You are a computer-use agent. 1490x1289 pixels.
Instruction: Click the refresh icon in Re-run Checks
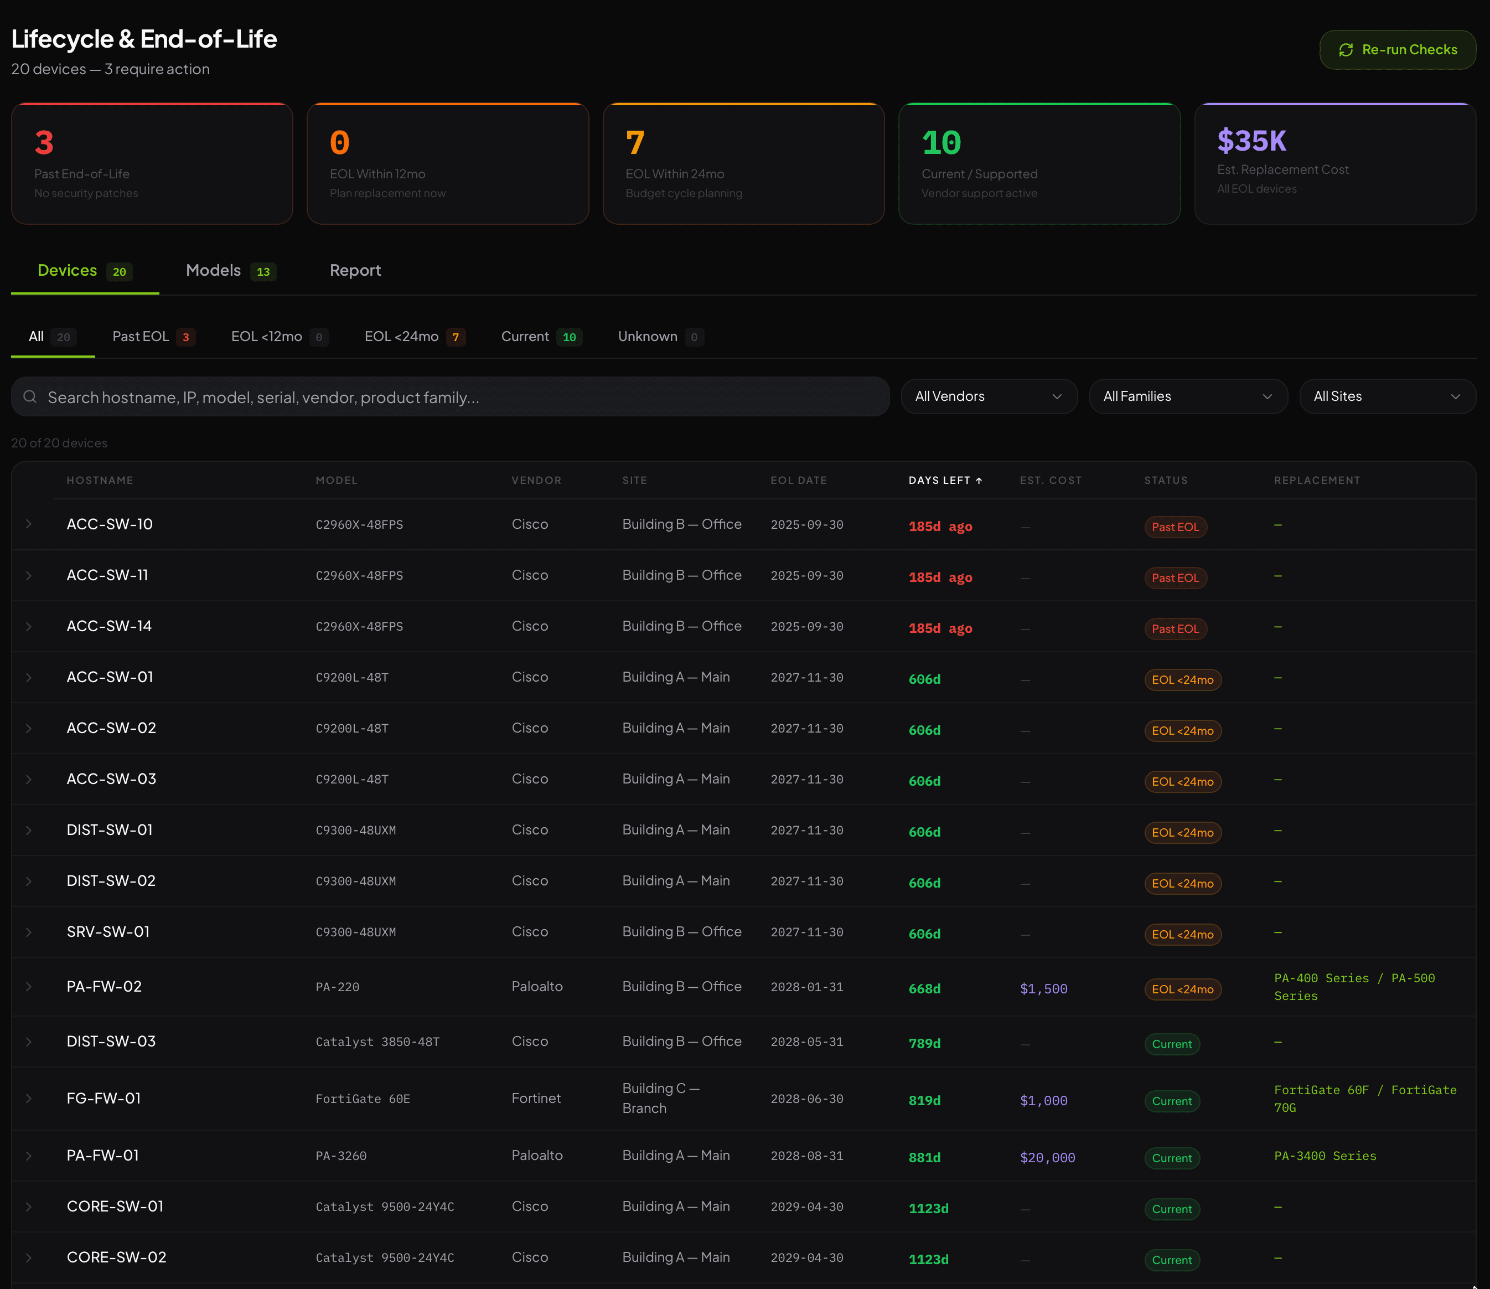pyautogui.click(x=1346, y=50)
